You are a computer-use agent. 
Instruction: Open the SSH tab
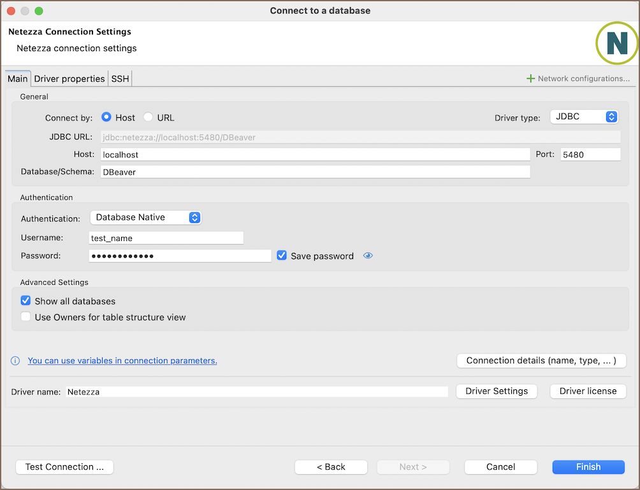120,78
